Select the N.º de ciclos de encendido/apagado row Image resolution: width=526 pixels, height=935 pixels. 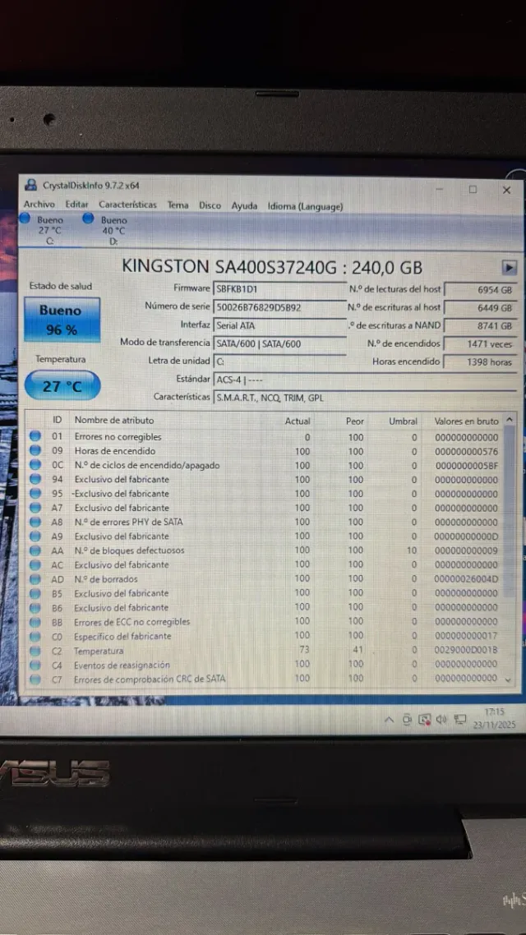tap(264, 465)
